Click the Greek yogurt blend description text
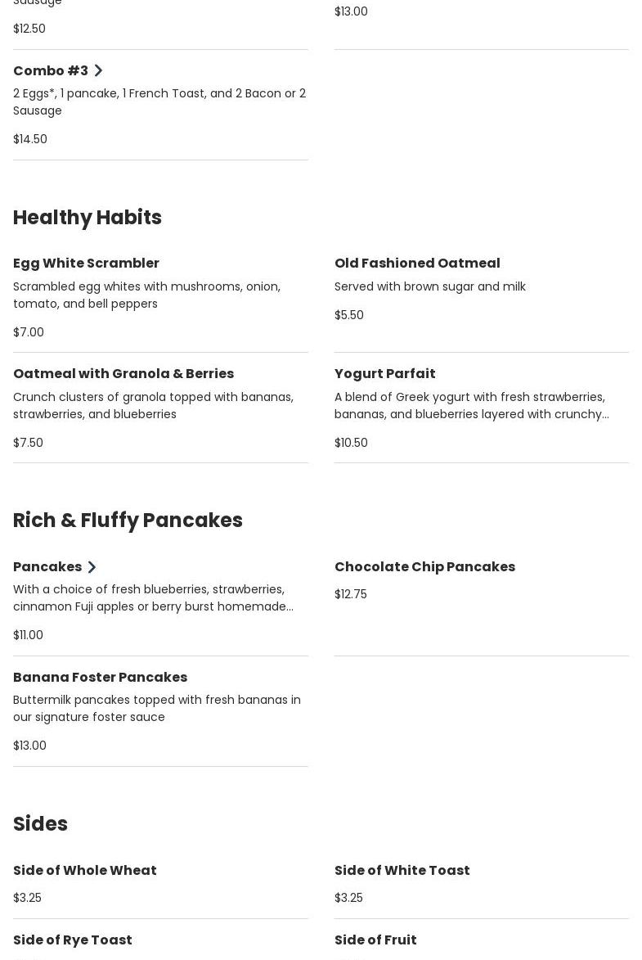 pyautogui.click(x=471, y=406)
